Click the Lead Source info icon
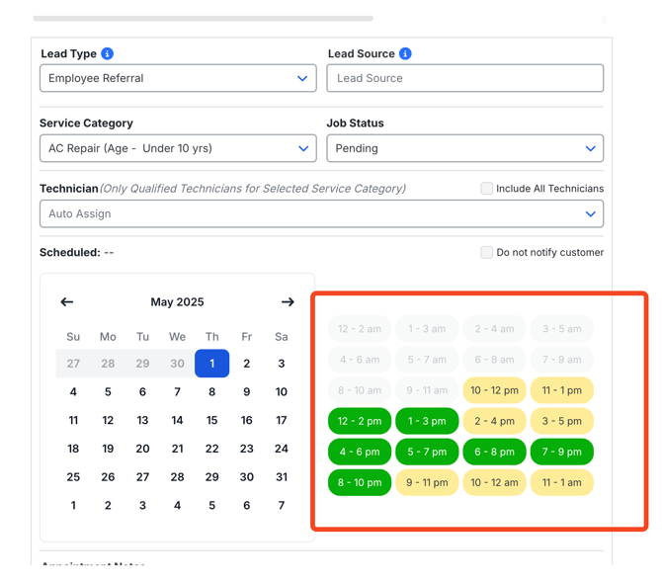The height and width of the screenshot is (581, 662). (405, 53)
